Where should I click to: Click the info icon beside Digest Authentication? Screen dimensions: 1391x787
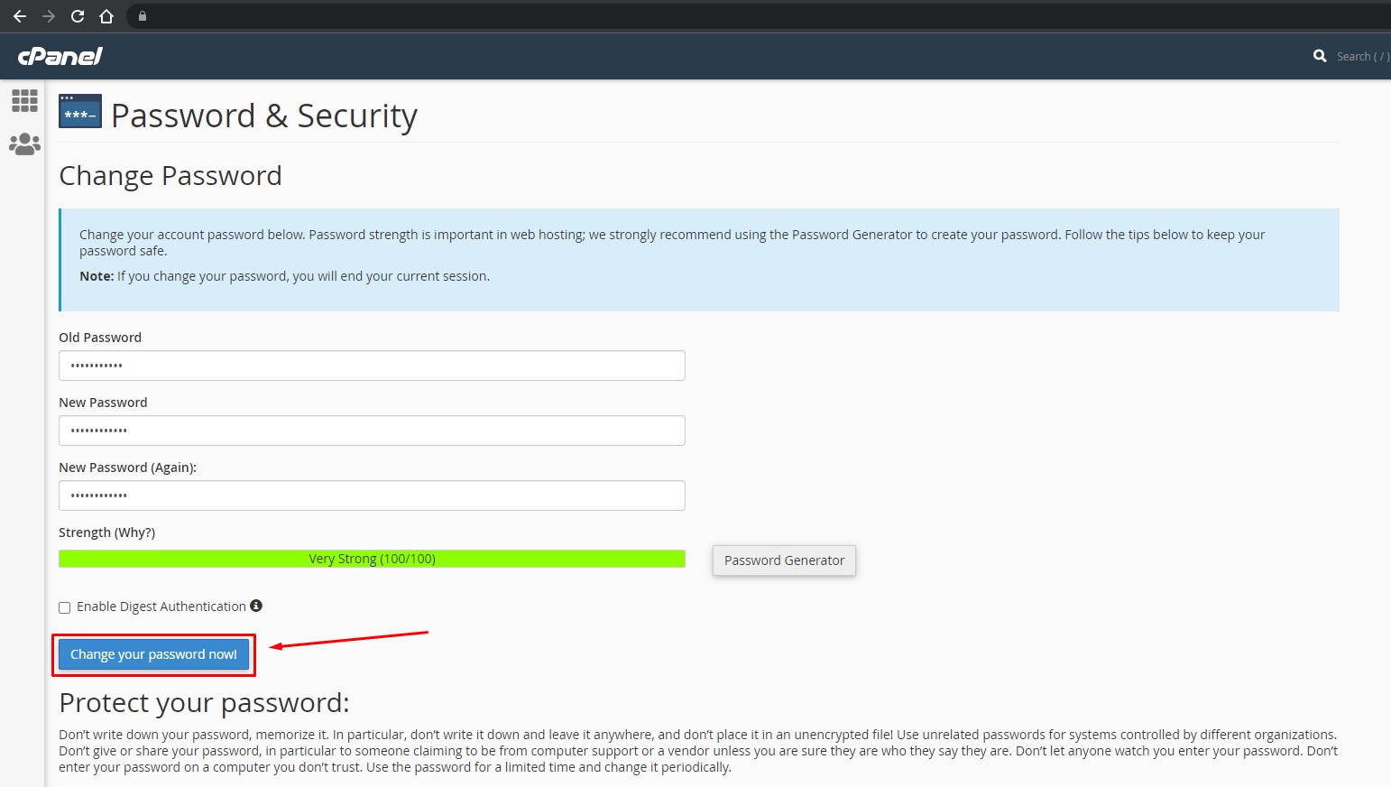pos(256,606)
